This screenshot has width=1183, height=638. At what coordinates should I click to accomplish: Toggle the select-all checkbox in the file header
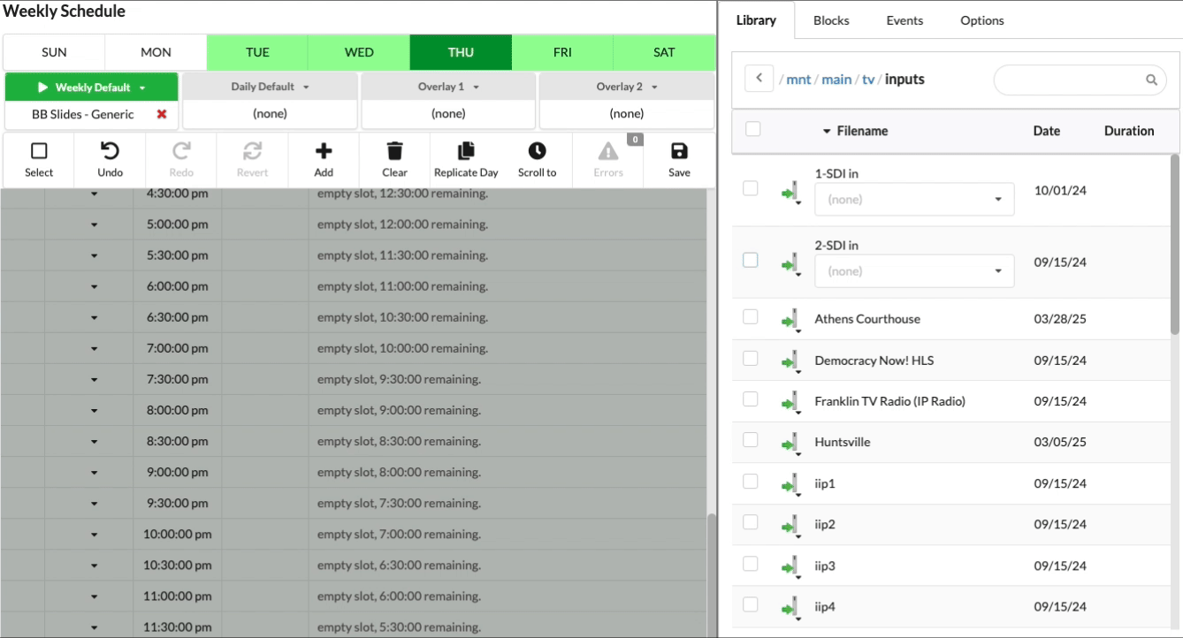(752, 128)
